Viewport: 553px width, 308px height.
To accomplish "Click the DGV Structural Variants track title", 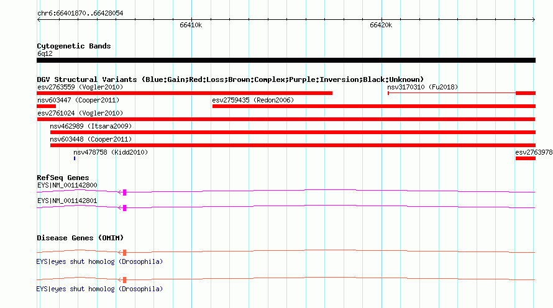I will point(231,79).
